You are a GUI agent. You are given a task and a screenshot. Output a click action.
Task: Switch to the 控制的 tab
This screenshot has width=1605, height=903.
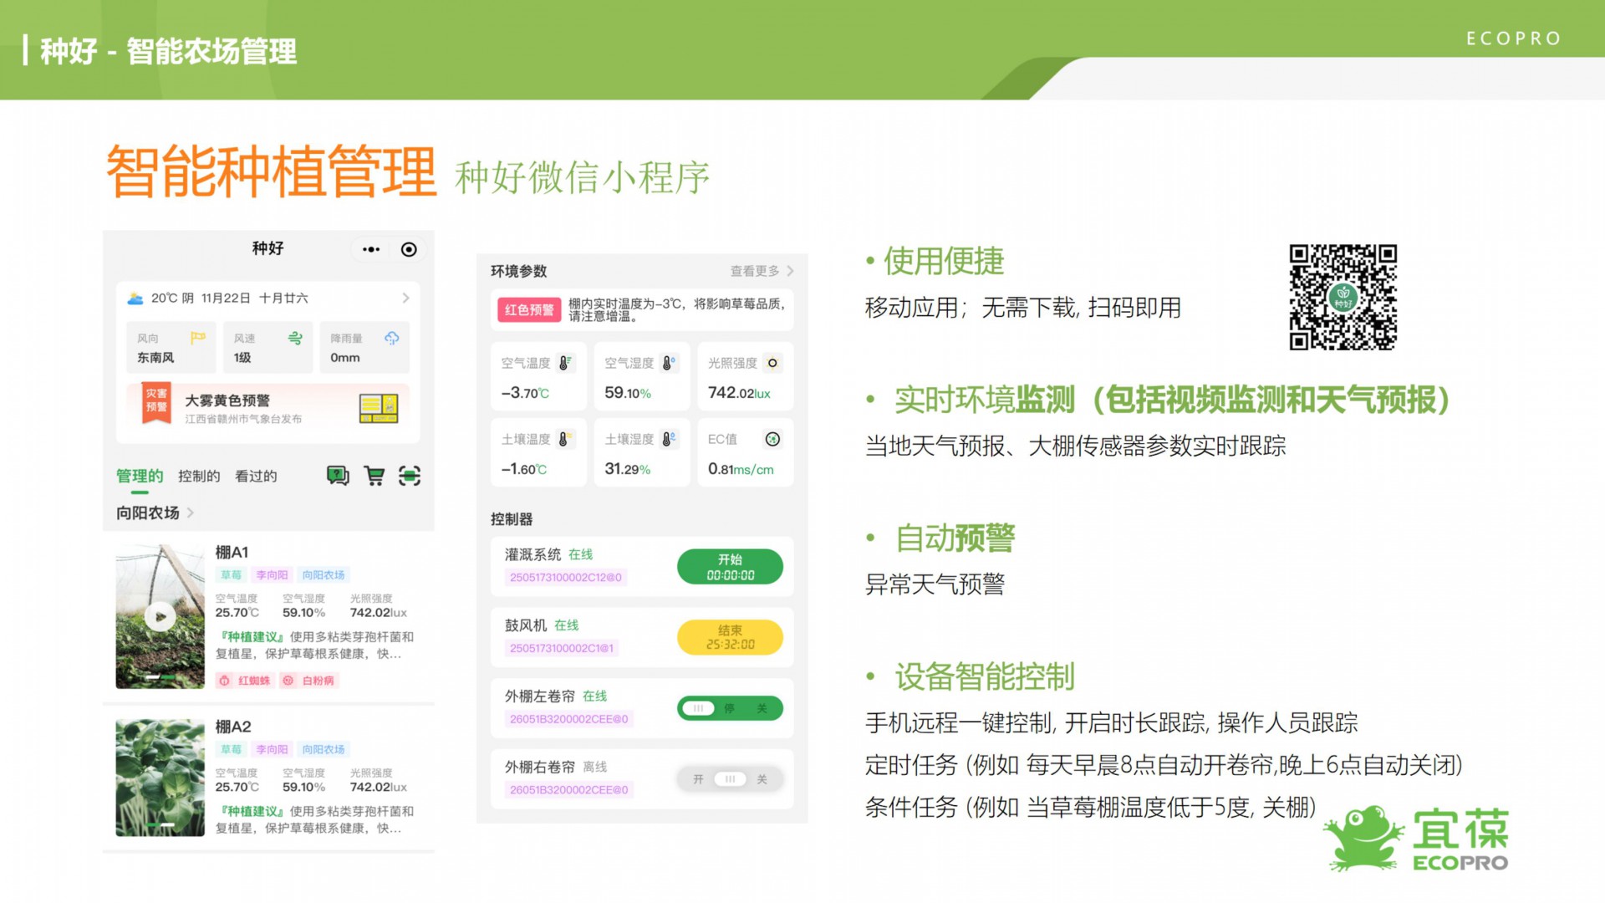[x=199, y=476]
